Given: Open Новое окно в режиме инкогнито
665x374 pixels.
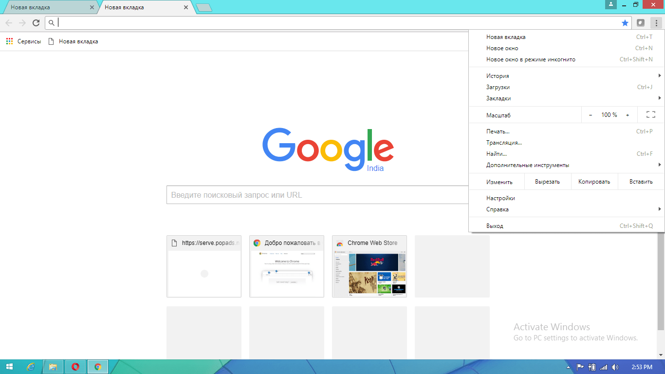Looking at the screenshot, I should 566,59.
